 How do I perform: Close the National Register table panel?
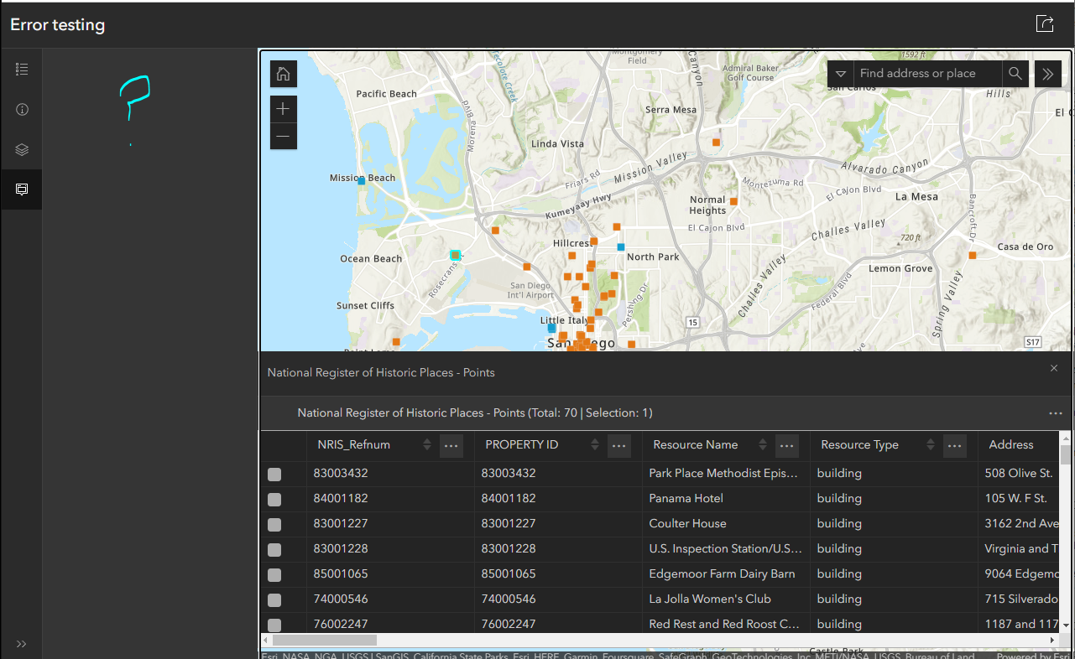pyautogui.click(x=1053, y=368)
